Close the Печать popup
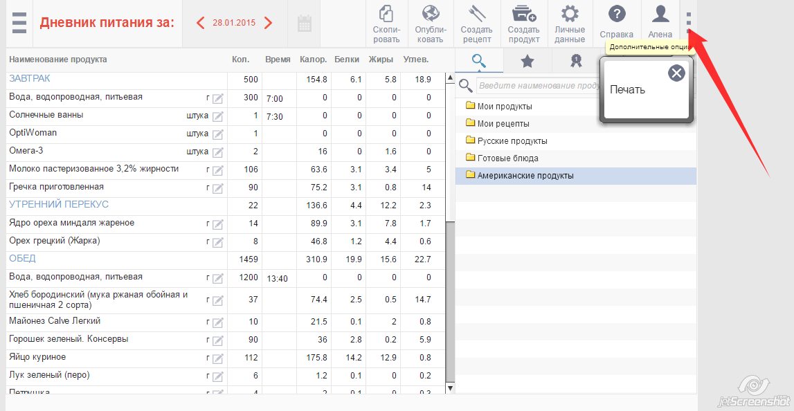794x411 pixels. [x=676, y=73]
